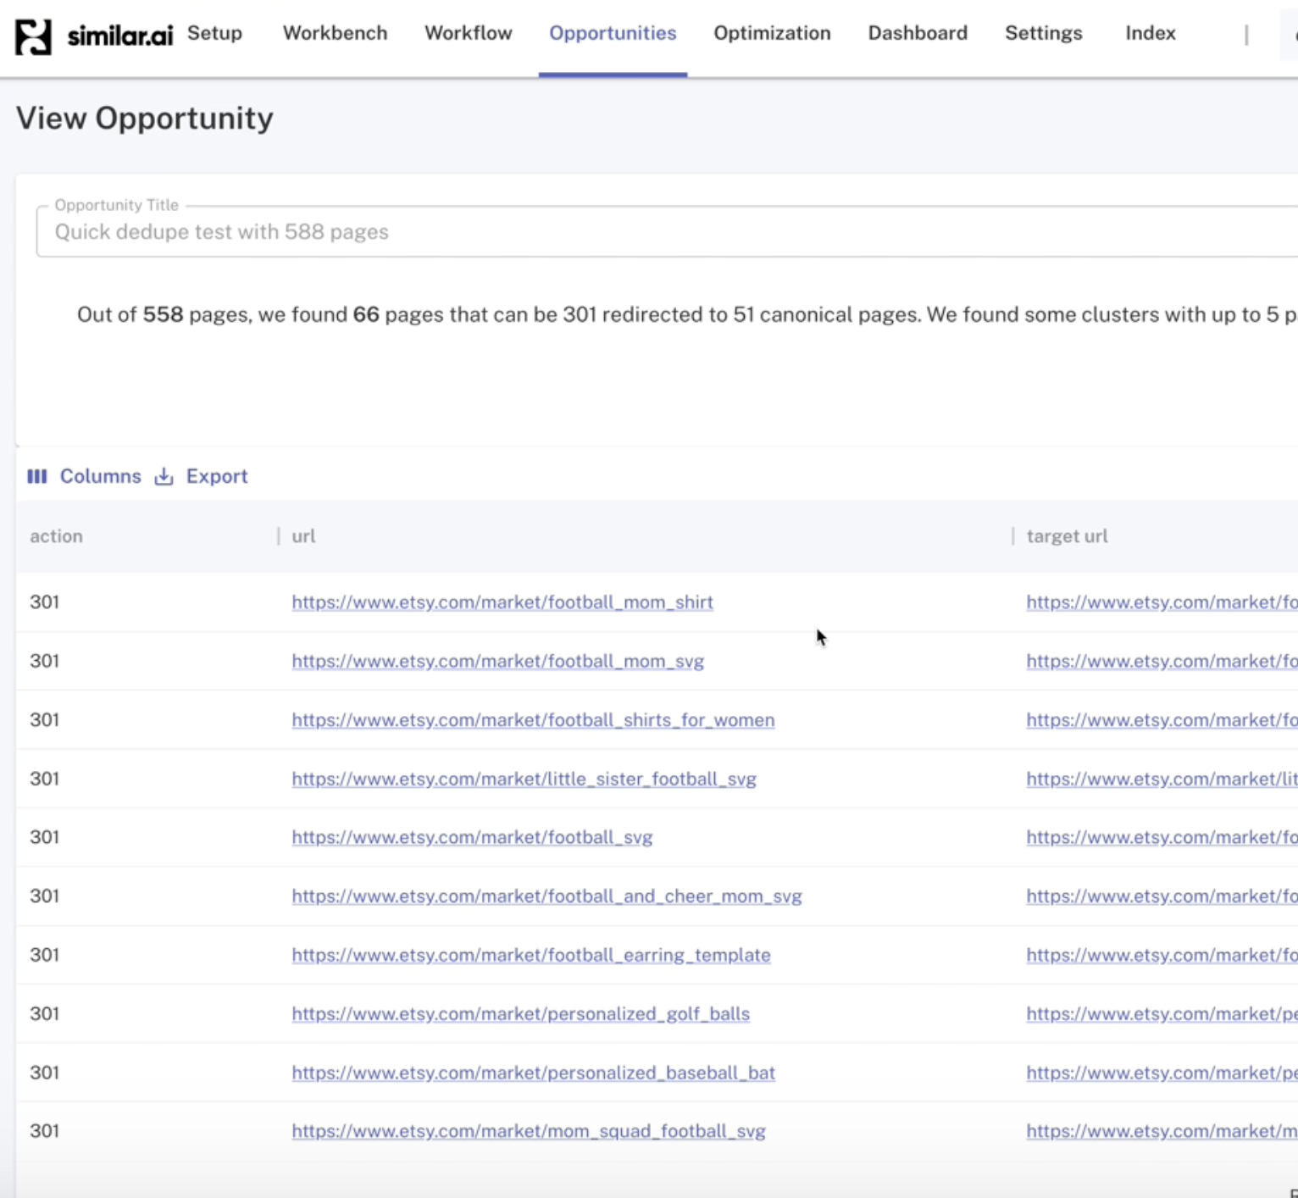Switch to the Index tab
The image size is (1298, 1198).
pos(1150,33)
